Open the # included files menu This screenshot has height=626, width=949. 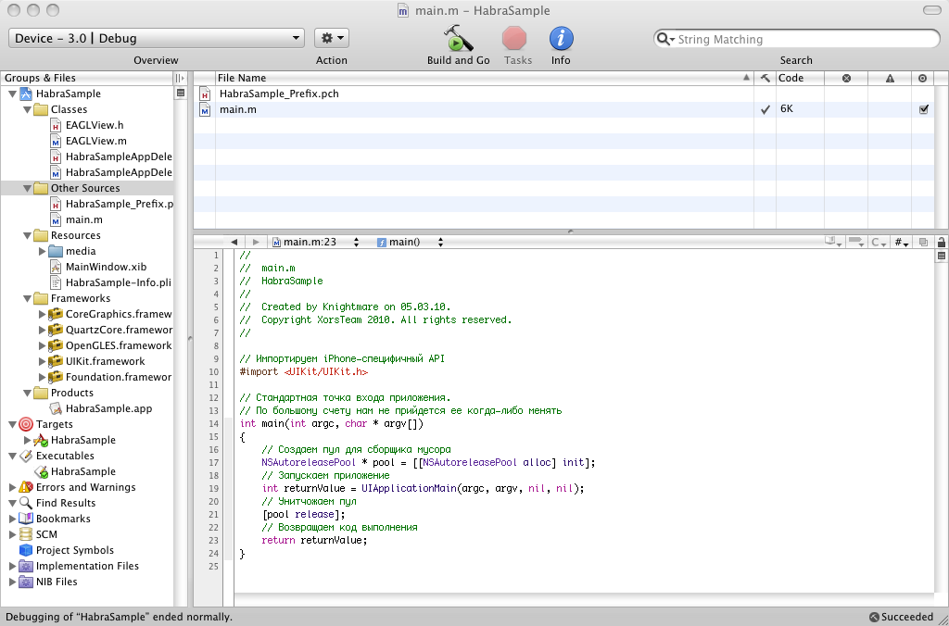click(x=902, y=242)
